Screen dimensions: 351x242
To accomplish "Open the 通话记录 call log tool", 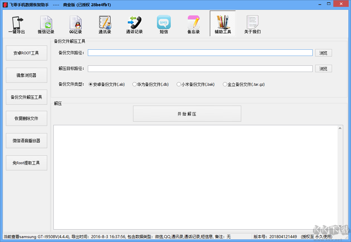I will pyautogui.click(x=134, y=24).
